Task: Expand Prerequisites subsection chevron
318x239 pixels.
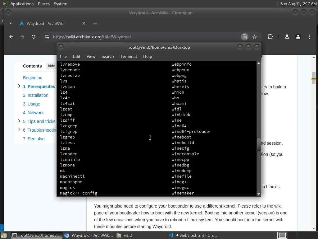Action: pos(19,86)
